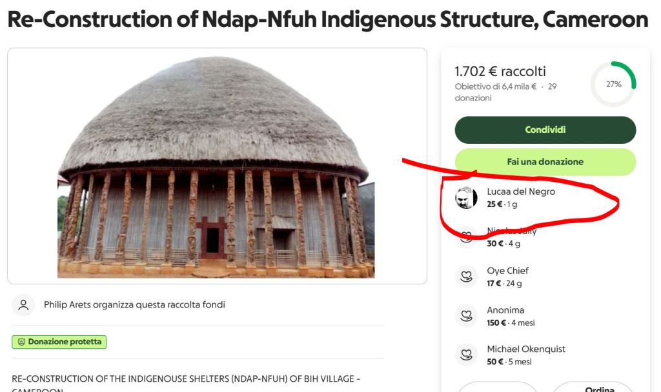Select the Lucaa del Negro donor name
Screen dimensions: 661x392
(x=520, y=191)
